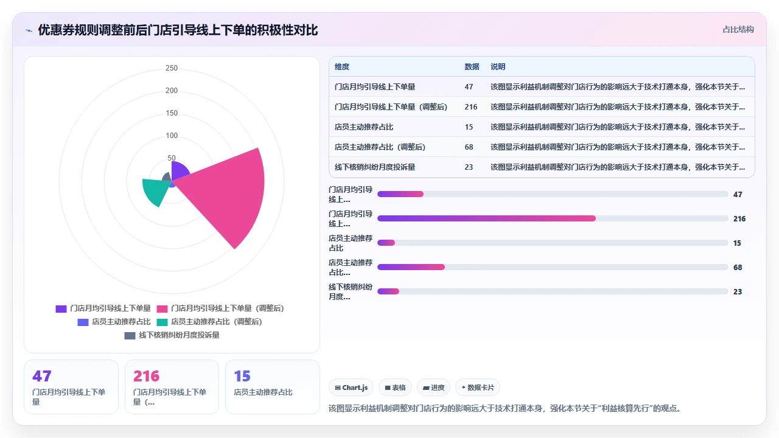Select the table row 门店月均引导线上下单量 with value 47
The width and height of the screenshot is (779, 438).
[x=542, y=87]
